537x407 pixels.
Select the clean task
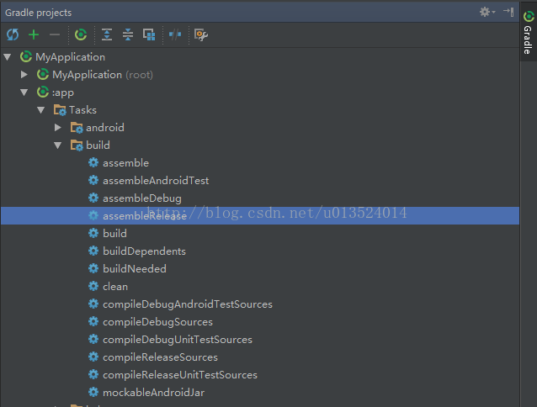[260, 287]
